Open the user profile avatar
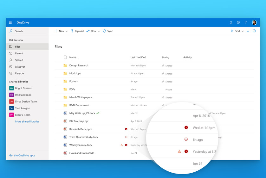The width and height of the screenshot is (266, 178). 254,22
